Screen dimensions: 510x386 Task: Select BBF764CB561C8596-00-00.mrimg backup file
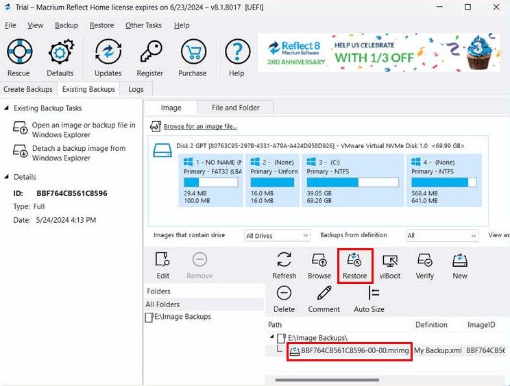click(350, 350)
